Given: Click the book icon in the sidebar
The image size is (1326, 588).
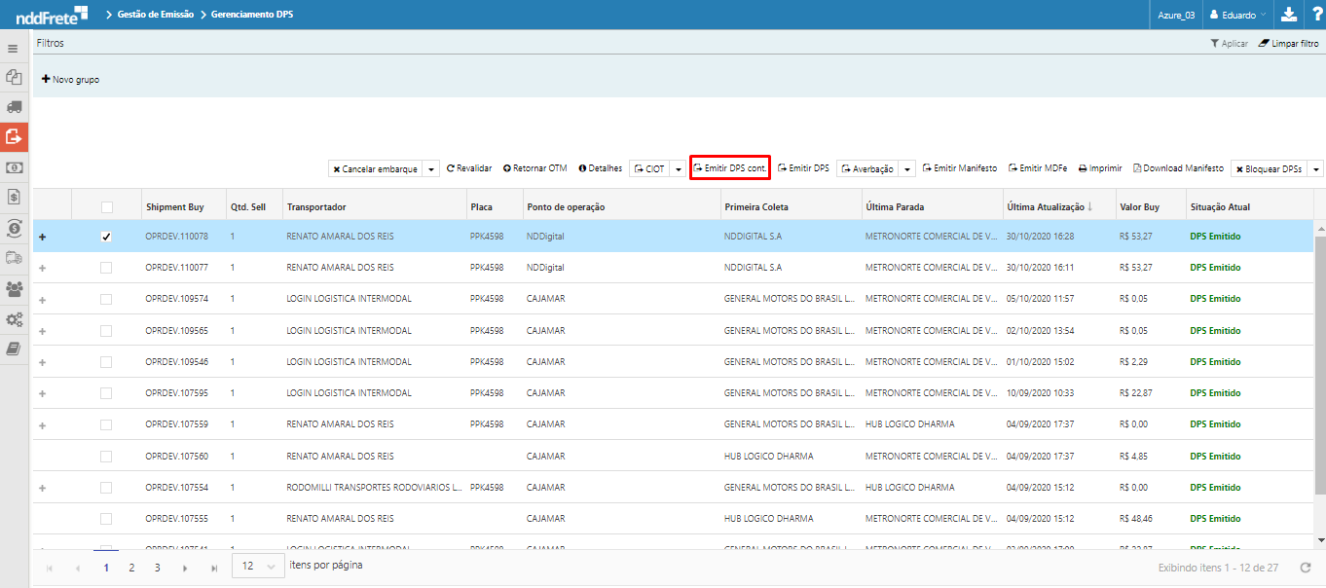Looking at the screenshot, I should click(x=14, y=349).
